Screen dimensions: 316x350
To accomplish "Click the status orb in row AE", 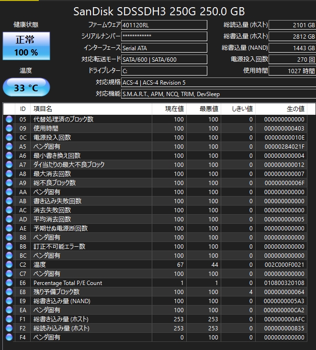I will [9, 228].
